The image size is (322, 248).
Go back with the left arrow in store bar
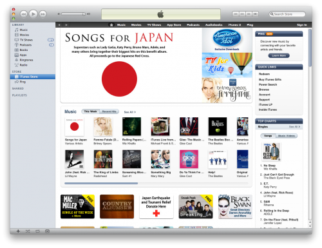(59, 25)
